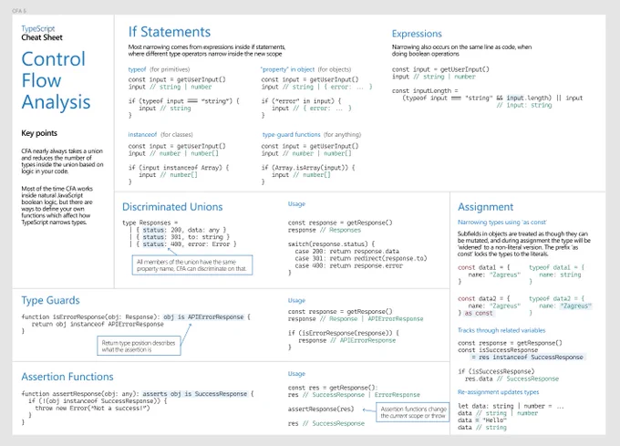Screen dimensions: 620x446
Task: Click highlighted 'asserts obj is SuccessResponse' code
Action: click(194, 394)
